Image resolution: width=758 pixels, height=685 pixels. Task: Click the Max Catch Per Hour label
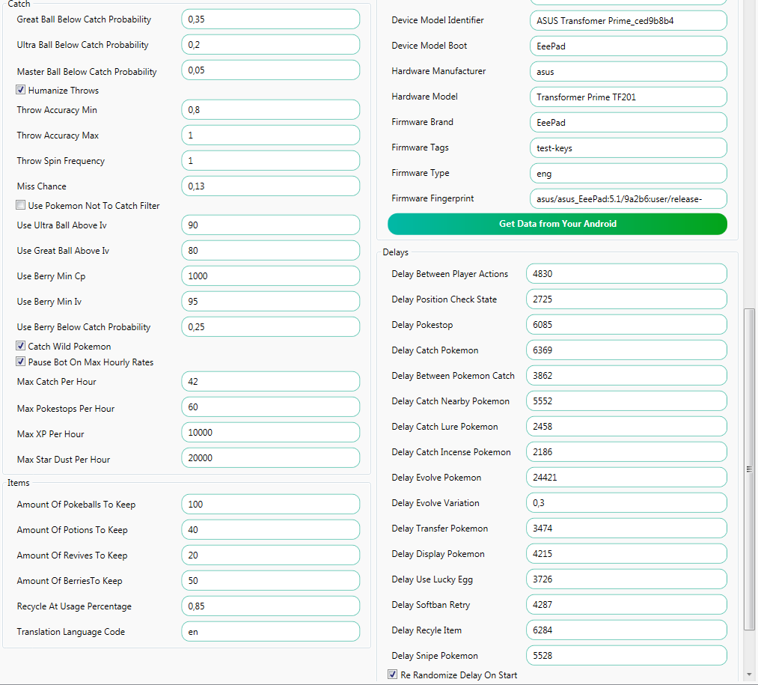(x=57, y=382)
